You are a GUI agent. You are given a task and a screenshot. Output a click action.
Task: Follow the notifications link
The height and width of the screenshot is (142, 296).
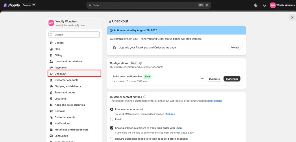click(x=215, y=101)
